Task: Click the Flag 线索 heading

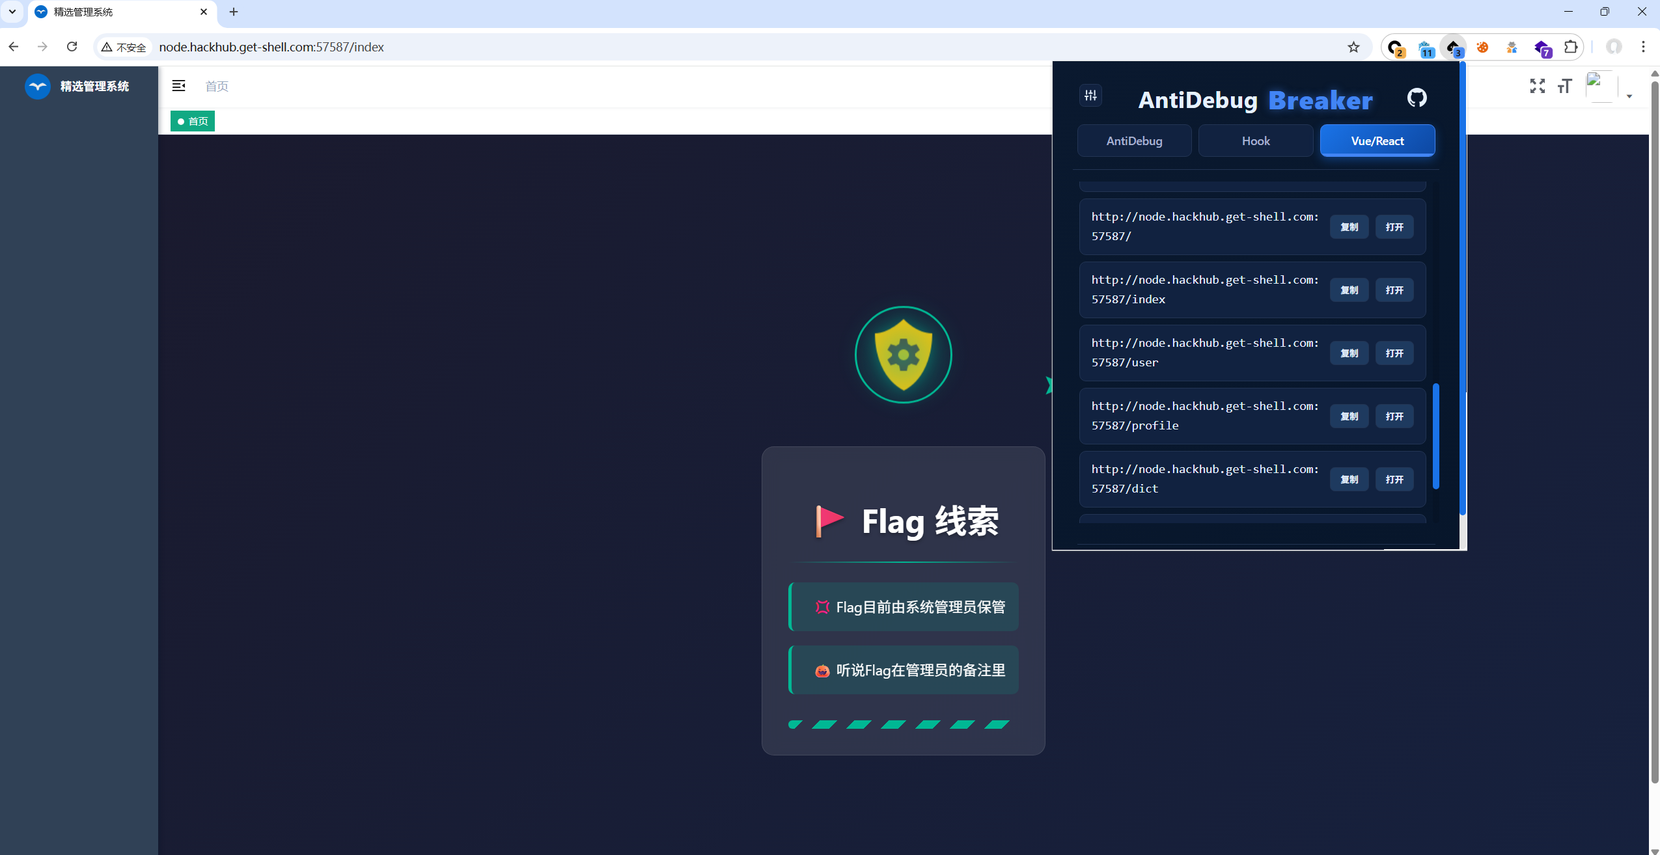Action: click(x=930, y=521)
